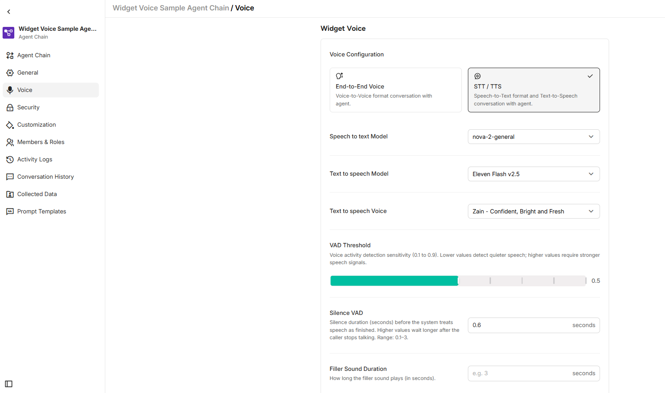Open the Collected Data page
665x393 pixels.
point(51,194)
